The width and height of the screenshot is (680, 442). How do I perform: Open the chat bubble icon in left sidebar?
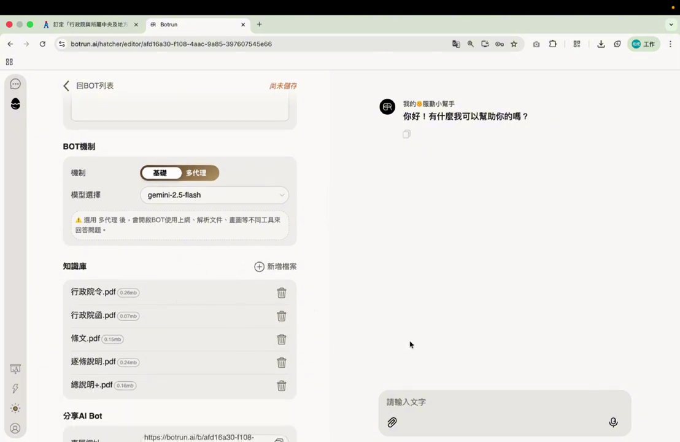(15, 83)
